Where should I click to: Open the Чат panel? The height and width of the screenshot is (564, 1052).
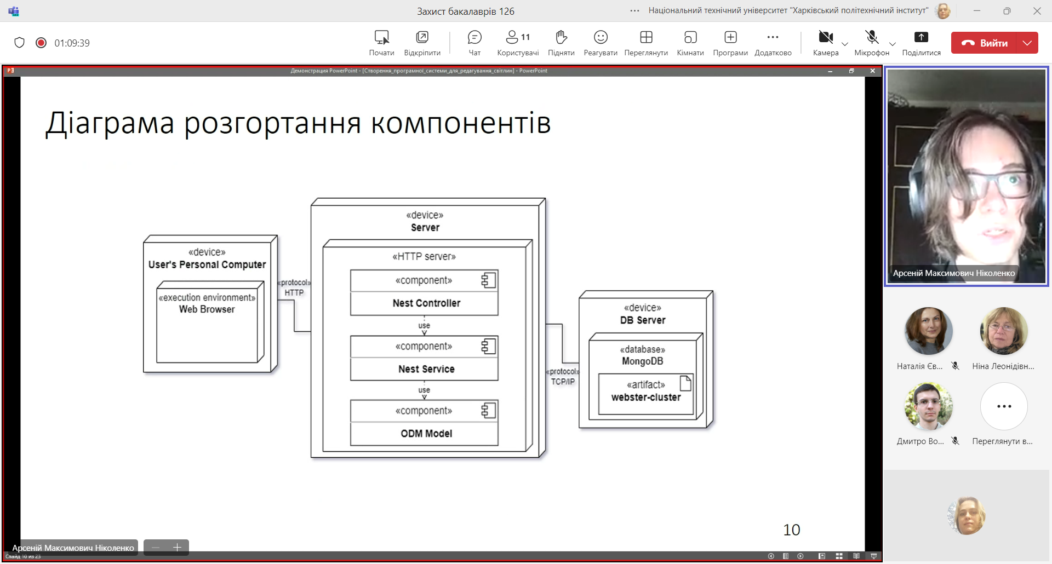coord(474,43)
